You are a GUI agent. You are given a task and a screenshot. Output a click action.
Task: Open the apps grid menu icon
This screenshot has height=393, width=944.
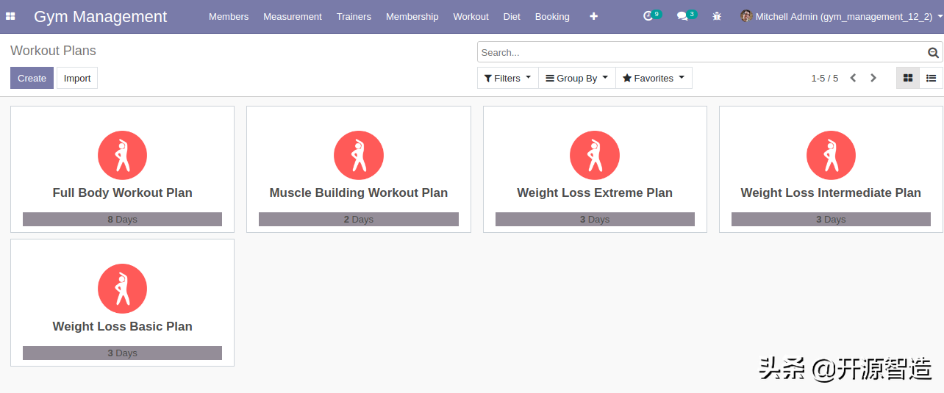pyautogui.click(x=10, y=16)
